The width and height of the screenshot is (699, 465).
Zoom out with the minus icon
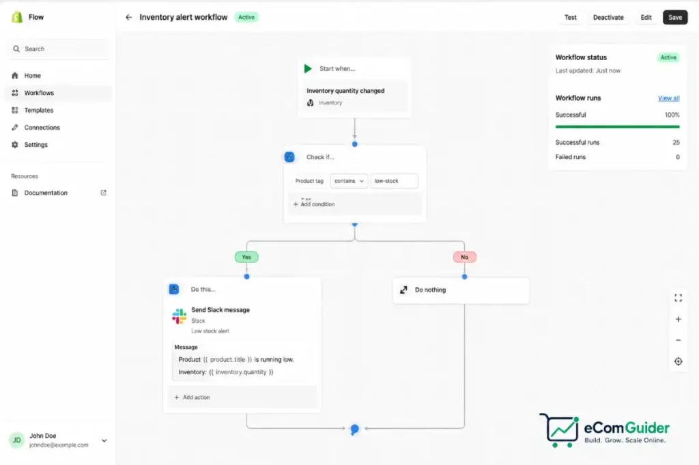click(x=678, y=340)
